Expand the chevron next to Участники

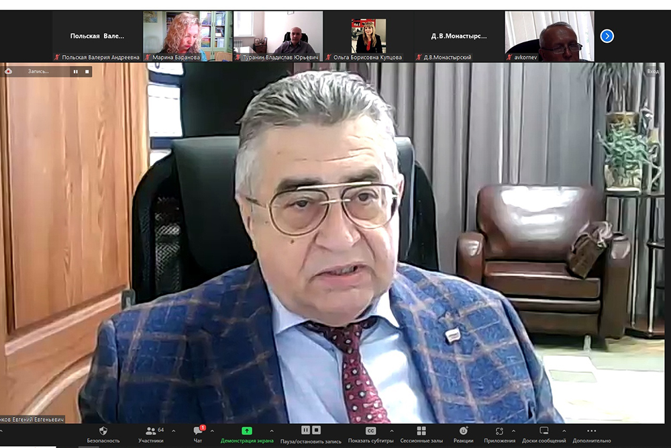pos(174,431)
